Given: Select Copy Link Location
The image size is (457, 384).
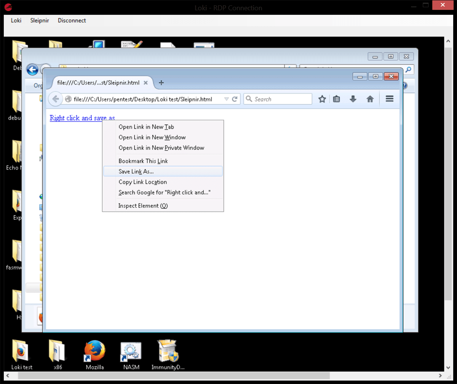Looking at the screenshot, I should (x=142, y=182).
